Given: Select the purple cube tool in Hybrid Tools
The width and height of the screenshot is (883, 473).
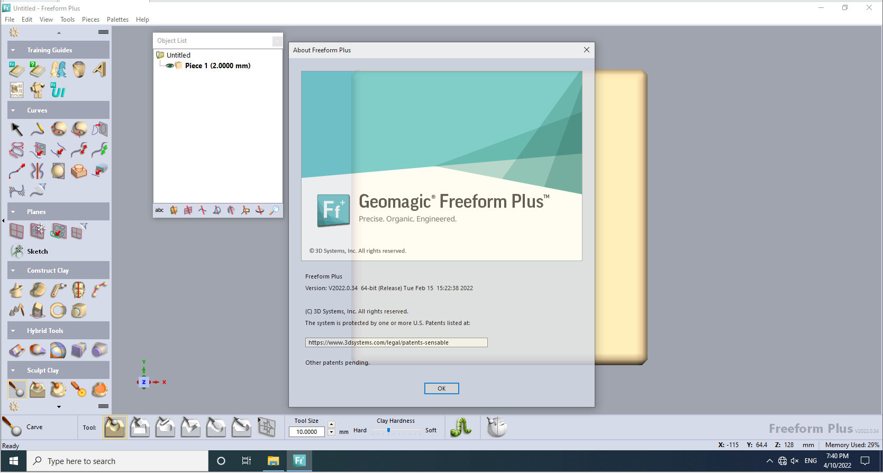Looking at the screenshot, I should click(78, 350).
